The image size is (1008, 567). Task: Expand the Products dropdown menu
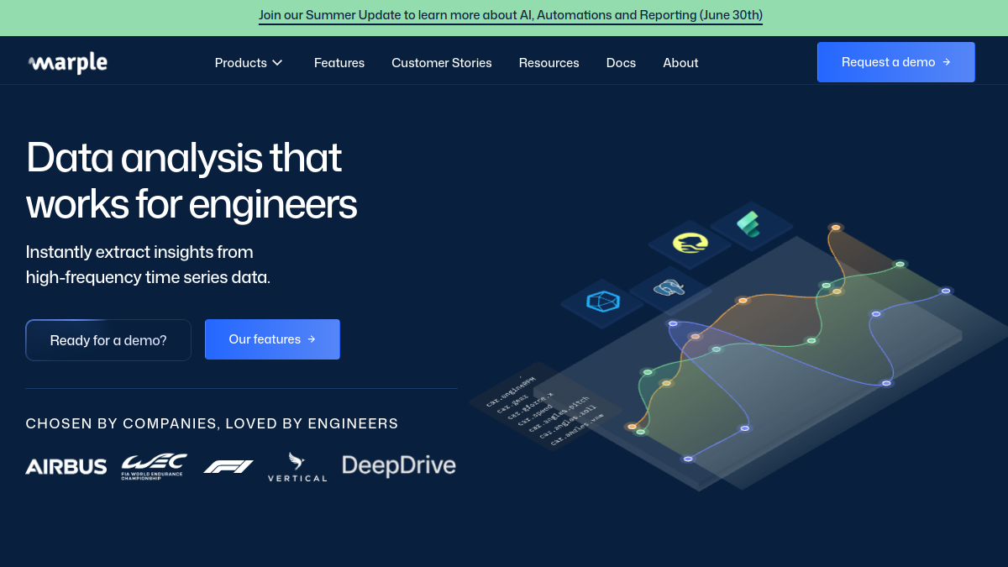tap(249, 63)
